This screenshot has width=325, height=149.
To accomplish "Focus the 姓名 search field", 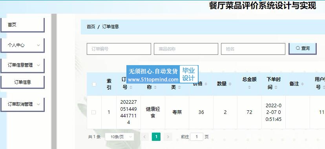I will click(253, 49).
